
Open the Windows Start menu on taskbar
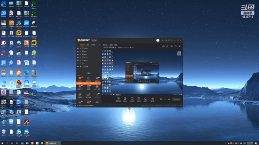pyautogui.click(x=2, y=143)
